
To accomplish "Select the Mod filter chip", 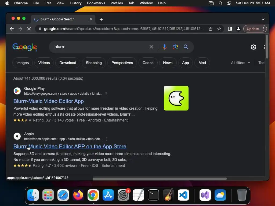I will coord(202,63).
